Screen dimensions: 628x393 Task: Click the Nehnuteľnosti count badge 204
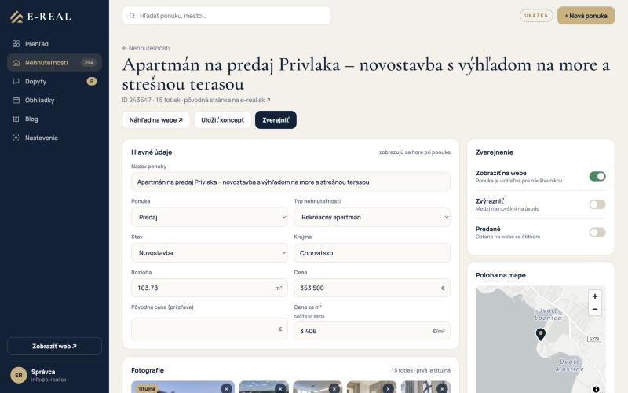pyautogui.click(x=89, y=63)
